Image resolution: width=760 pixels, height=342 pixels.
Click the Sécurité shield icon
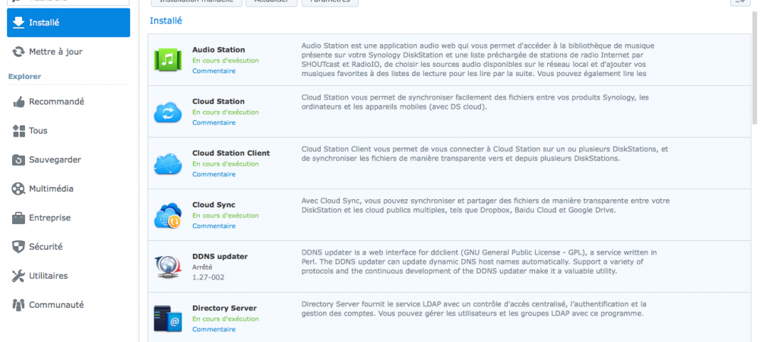click(x=18, y=247)
